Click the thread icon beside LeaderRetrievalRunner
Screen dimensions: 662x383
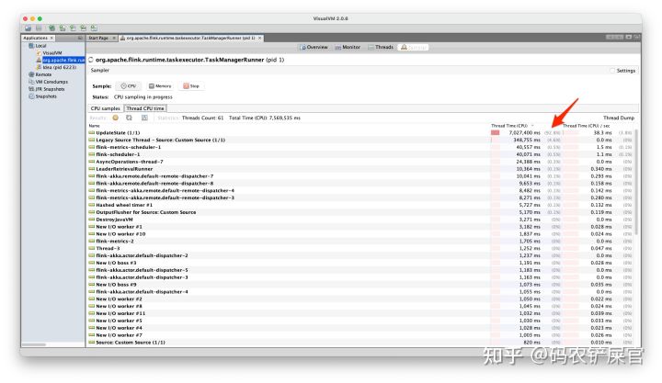(92, 169)
